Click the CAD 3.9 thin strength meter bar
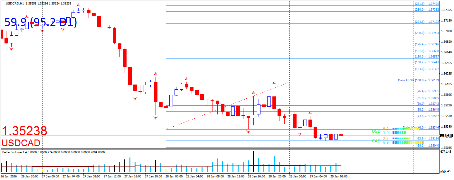Screen dimensions: 454x180 401,139
